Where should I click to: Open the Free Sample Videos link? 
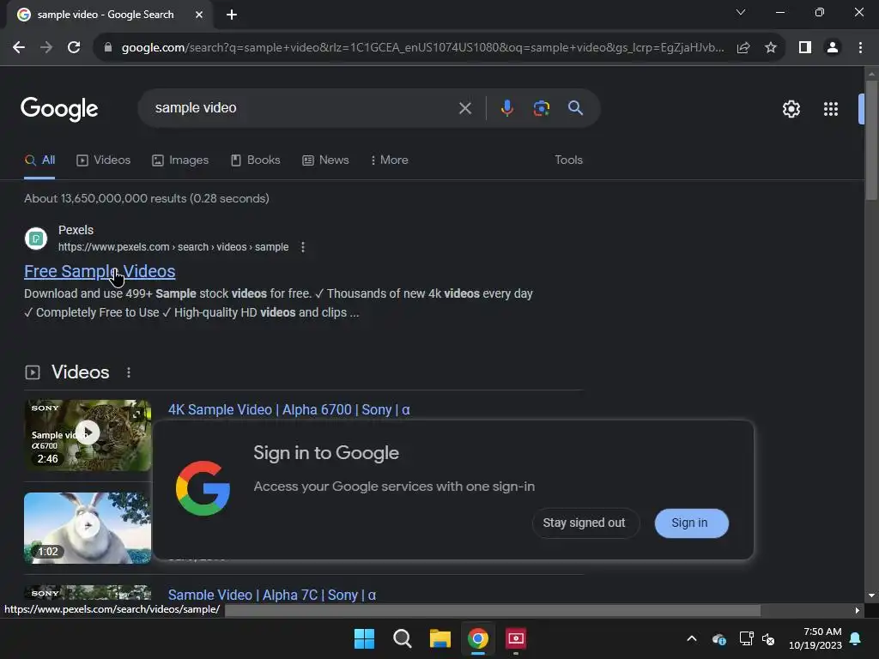tap(100, 271)
